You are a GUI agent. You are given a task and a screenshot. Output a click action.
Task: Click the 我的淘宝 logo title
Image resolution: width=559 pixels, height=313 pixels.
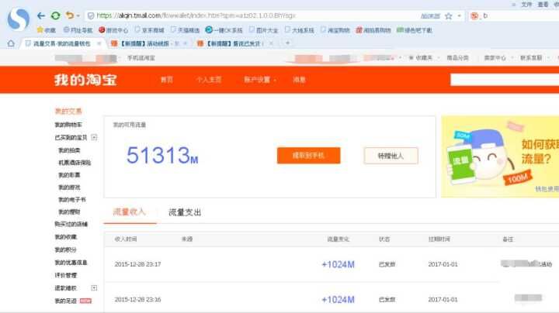pos(85,80)
